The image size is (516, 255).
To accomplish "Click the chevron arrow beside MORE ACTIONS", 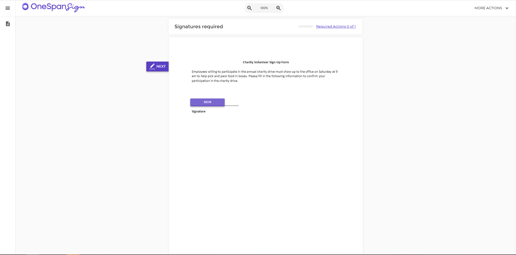I will pos(507,8).
